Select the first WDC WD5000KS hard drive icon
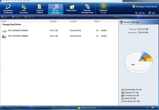 [4, 31]
